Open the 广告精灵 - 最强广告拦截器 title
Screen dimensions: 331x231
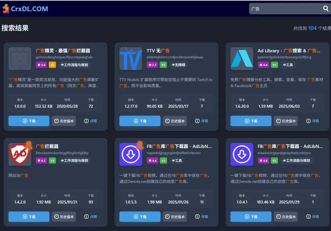(63, 51)
